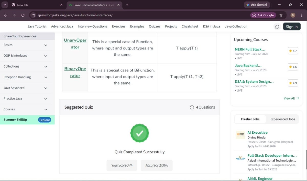Open the Chrome profile avatar R

click(x=293, y=15)
